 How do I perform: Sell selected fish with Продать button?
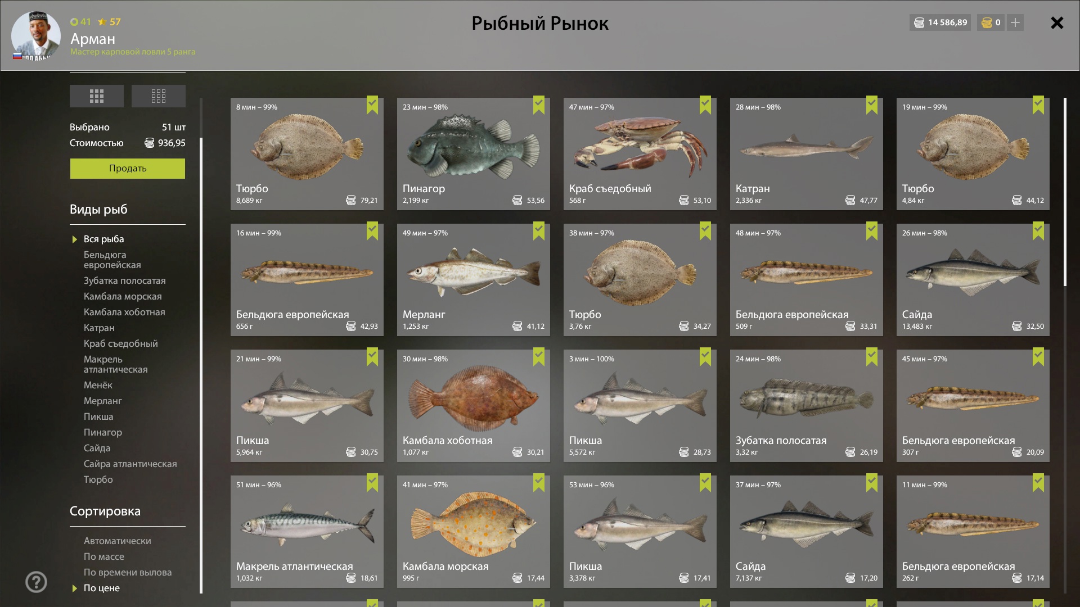[128, 169]
